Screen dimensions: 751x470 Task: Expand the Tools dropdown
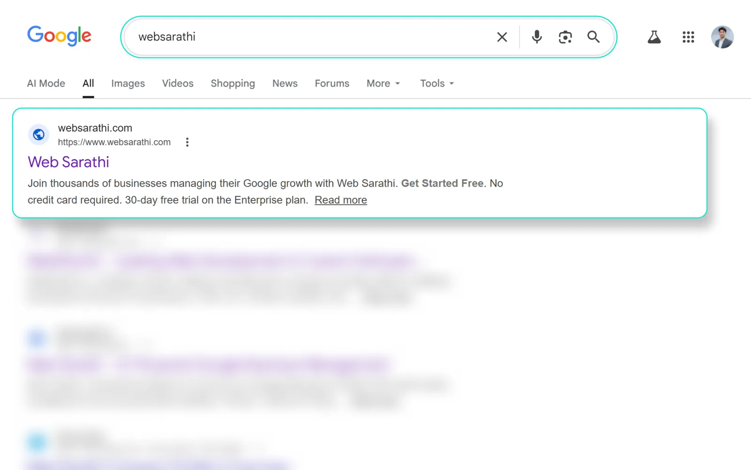[437, 83]
